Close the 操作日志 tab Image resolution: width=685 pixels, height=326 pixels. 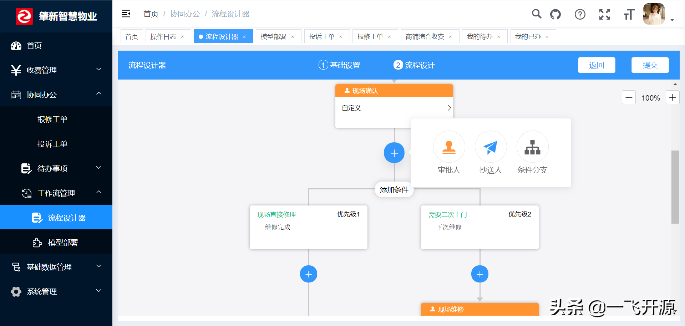182,37
